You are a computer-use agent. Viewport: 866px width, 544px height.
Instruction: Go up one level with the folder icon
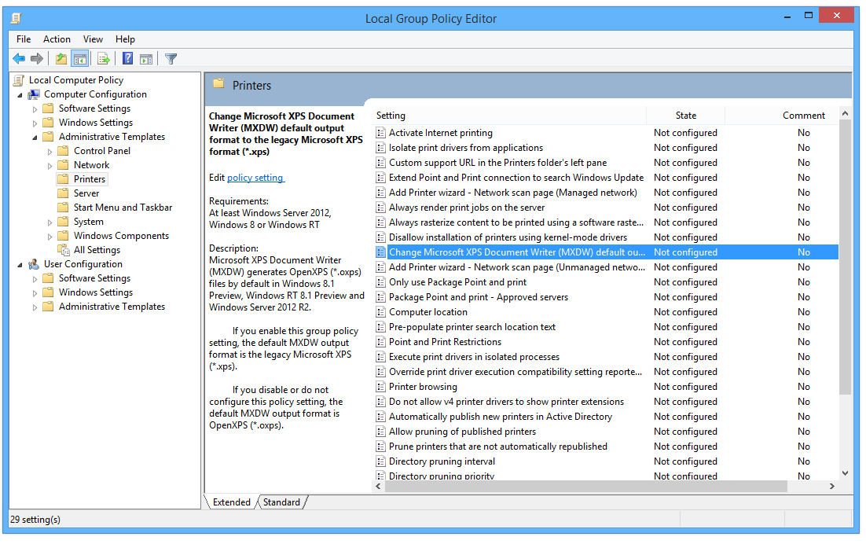(x=61, y=58)
